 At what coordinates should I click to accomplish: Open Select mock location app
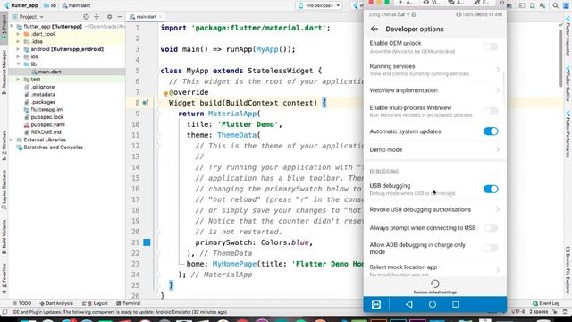coord(434,270)
